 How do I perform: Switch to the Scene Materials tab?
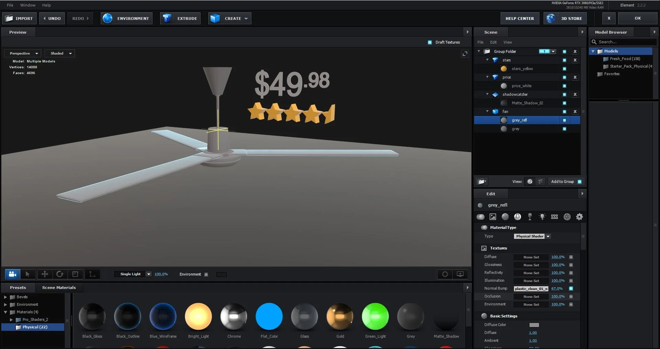click(x=59, y=288)
